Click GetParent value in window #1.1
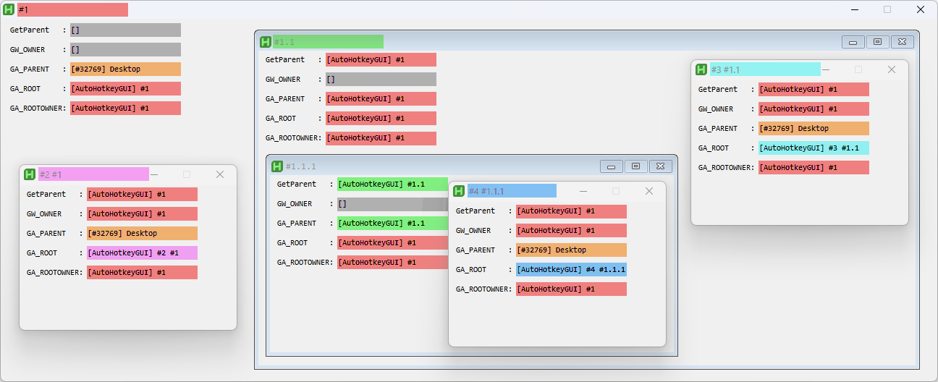This screenshot has width=938, height=382. (381, 60)
